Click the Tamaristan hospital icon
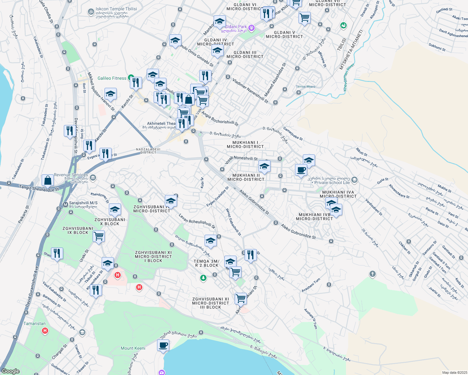Image resolution: width=468 pixels, height=375 pixels. pos(45,330)
